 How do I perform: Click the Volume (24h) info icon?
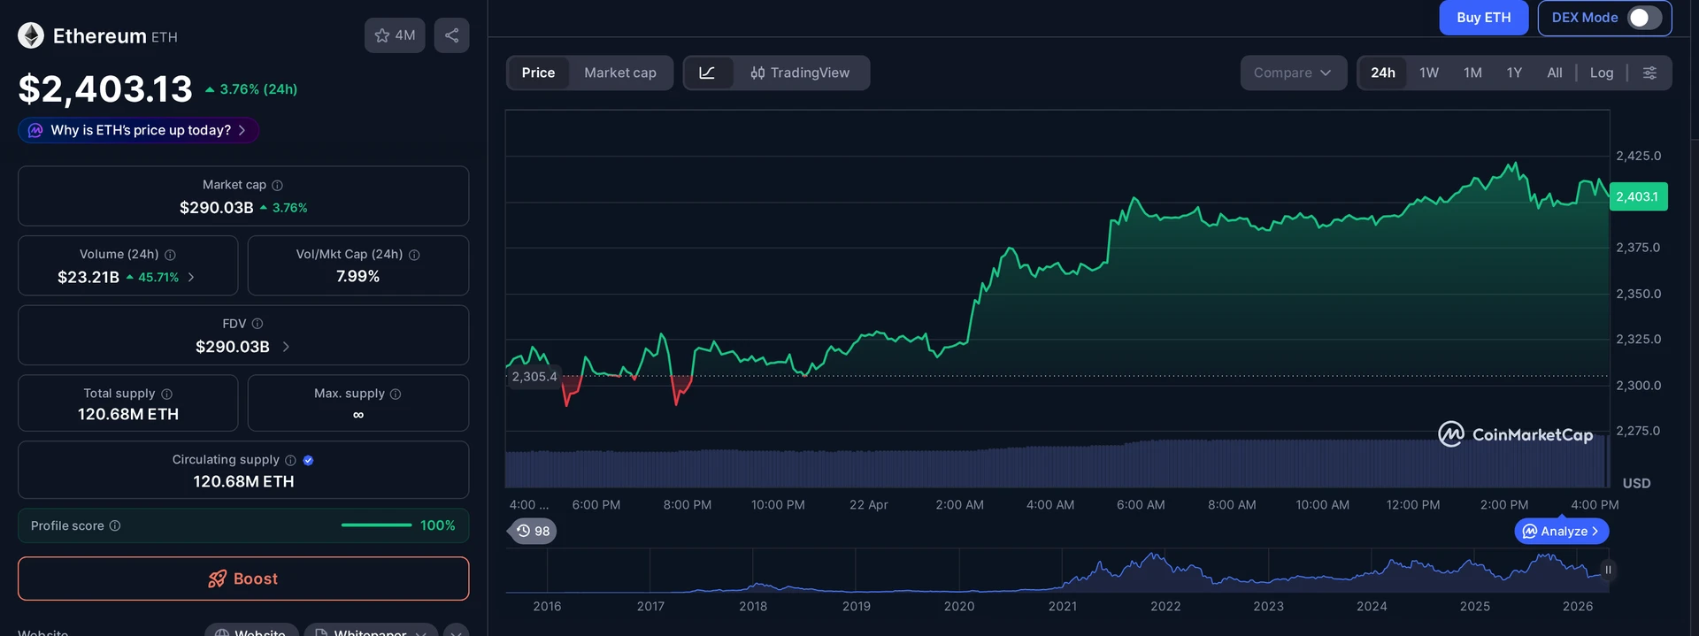pos(170,255)
